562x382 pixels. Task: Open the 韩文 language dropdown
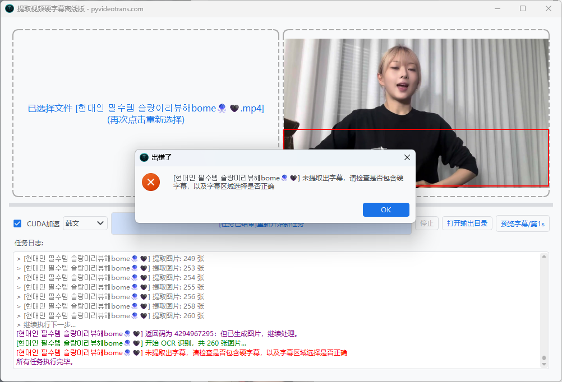(x=85, y=223)
